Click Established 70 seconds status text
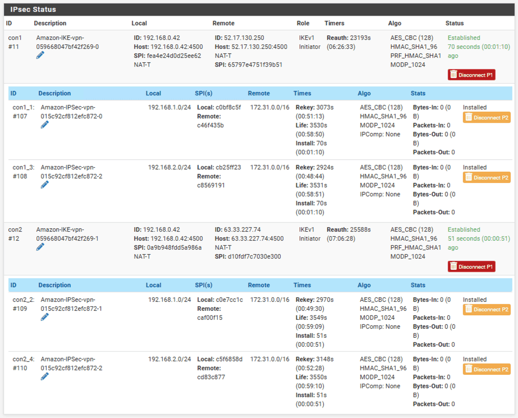 click(x=479, y=47)
